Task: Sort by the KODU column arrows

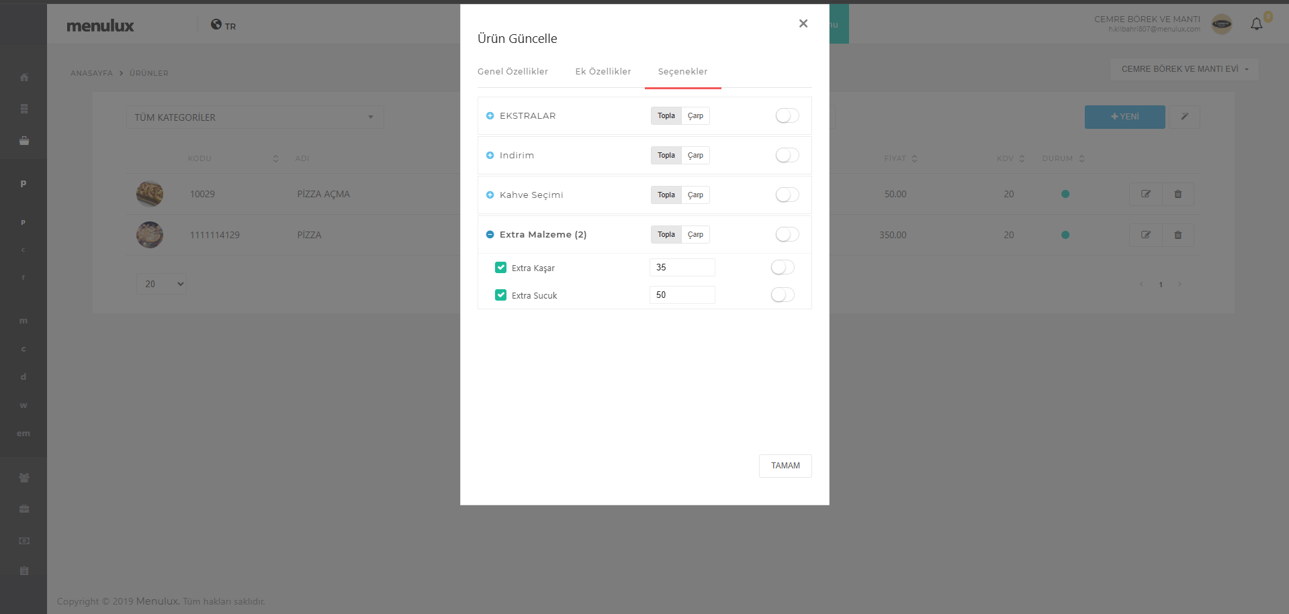Action: (x=275, y=158)
